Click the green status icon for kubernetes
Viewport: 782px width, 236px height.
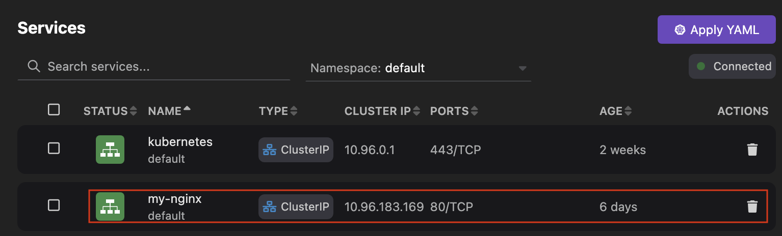(x=110, y=150)
